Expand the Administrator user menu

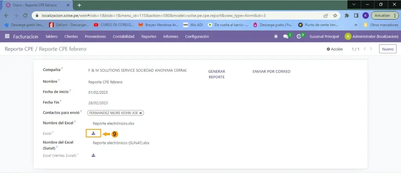point(371,36)
